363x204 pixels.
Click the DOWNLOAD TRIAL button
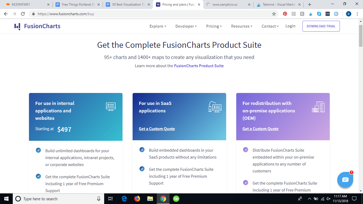pos(321,26)
